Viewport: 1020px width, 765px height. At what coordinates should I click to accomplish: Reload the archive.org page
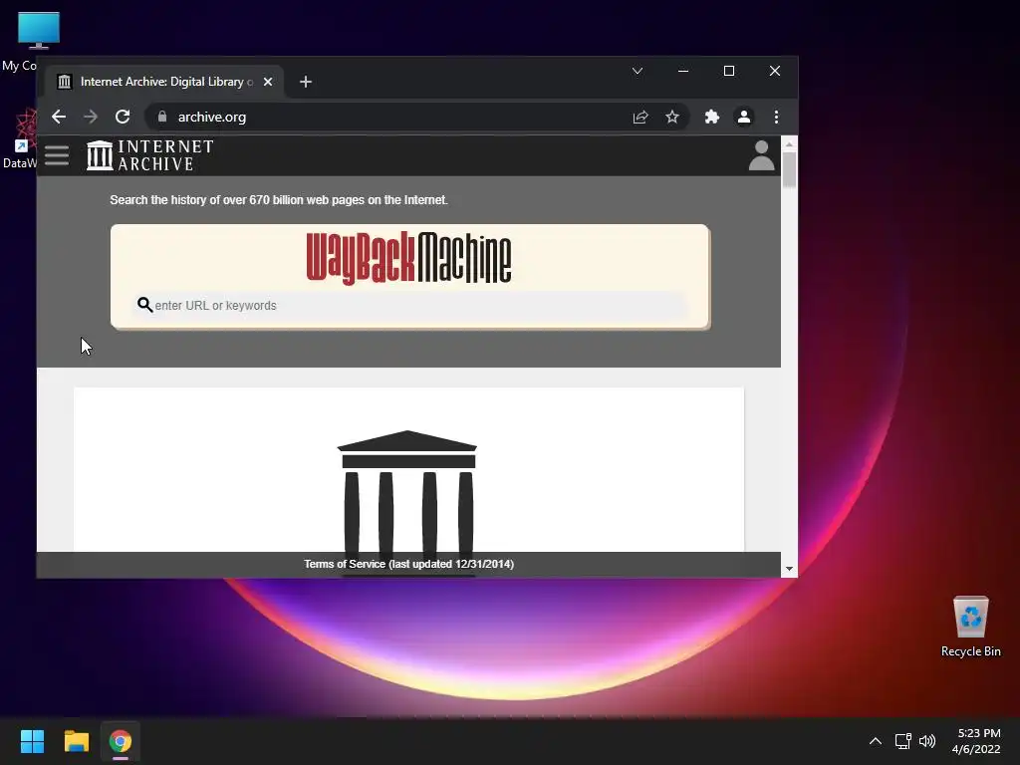[123, 118]
